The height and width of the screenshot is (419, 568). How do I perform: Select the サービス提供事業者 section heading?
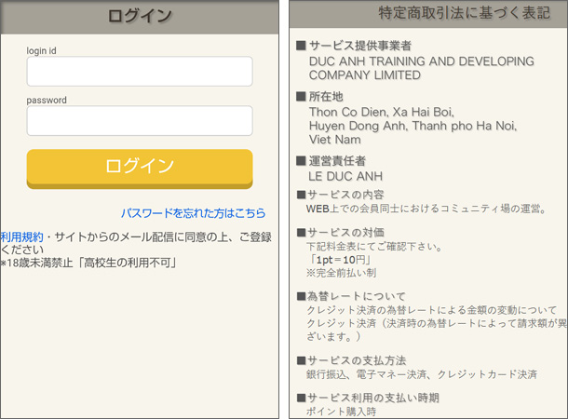[x=359, y=46]
